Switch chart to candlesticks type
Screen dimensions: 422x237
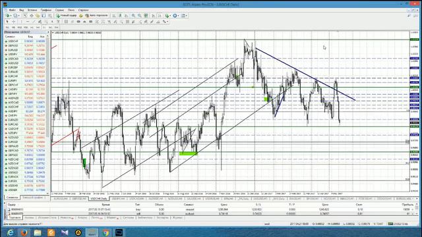(x=120, y=16)
